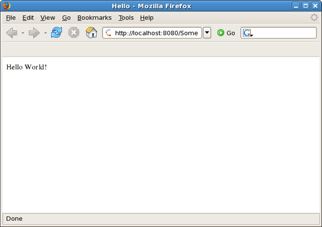Open the Back history dropdown arrow

click(23, 33)
